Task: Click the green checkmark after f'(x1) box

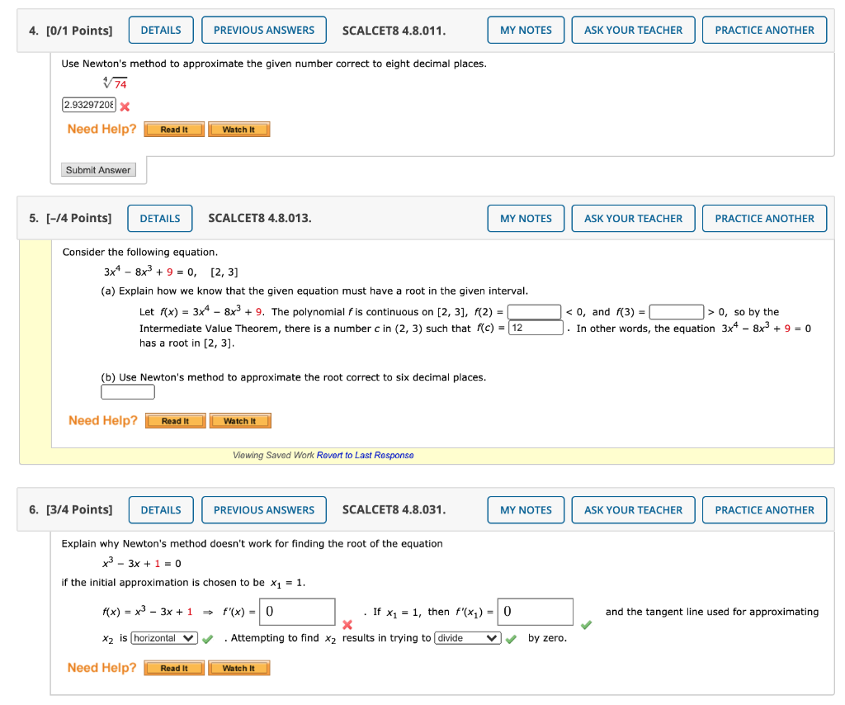Action: tap(587, 624)
